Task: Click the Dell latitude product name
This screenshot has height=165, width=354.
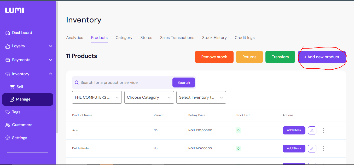Action: pyautogui.click(x=80, y=148)
